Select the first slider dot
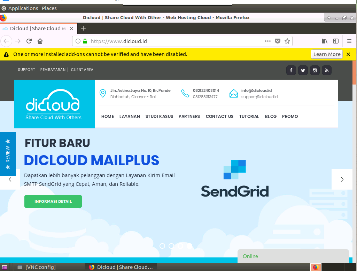 [x=162, y=246]
